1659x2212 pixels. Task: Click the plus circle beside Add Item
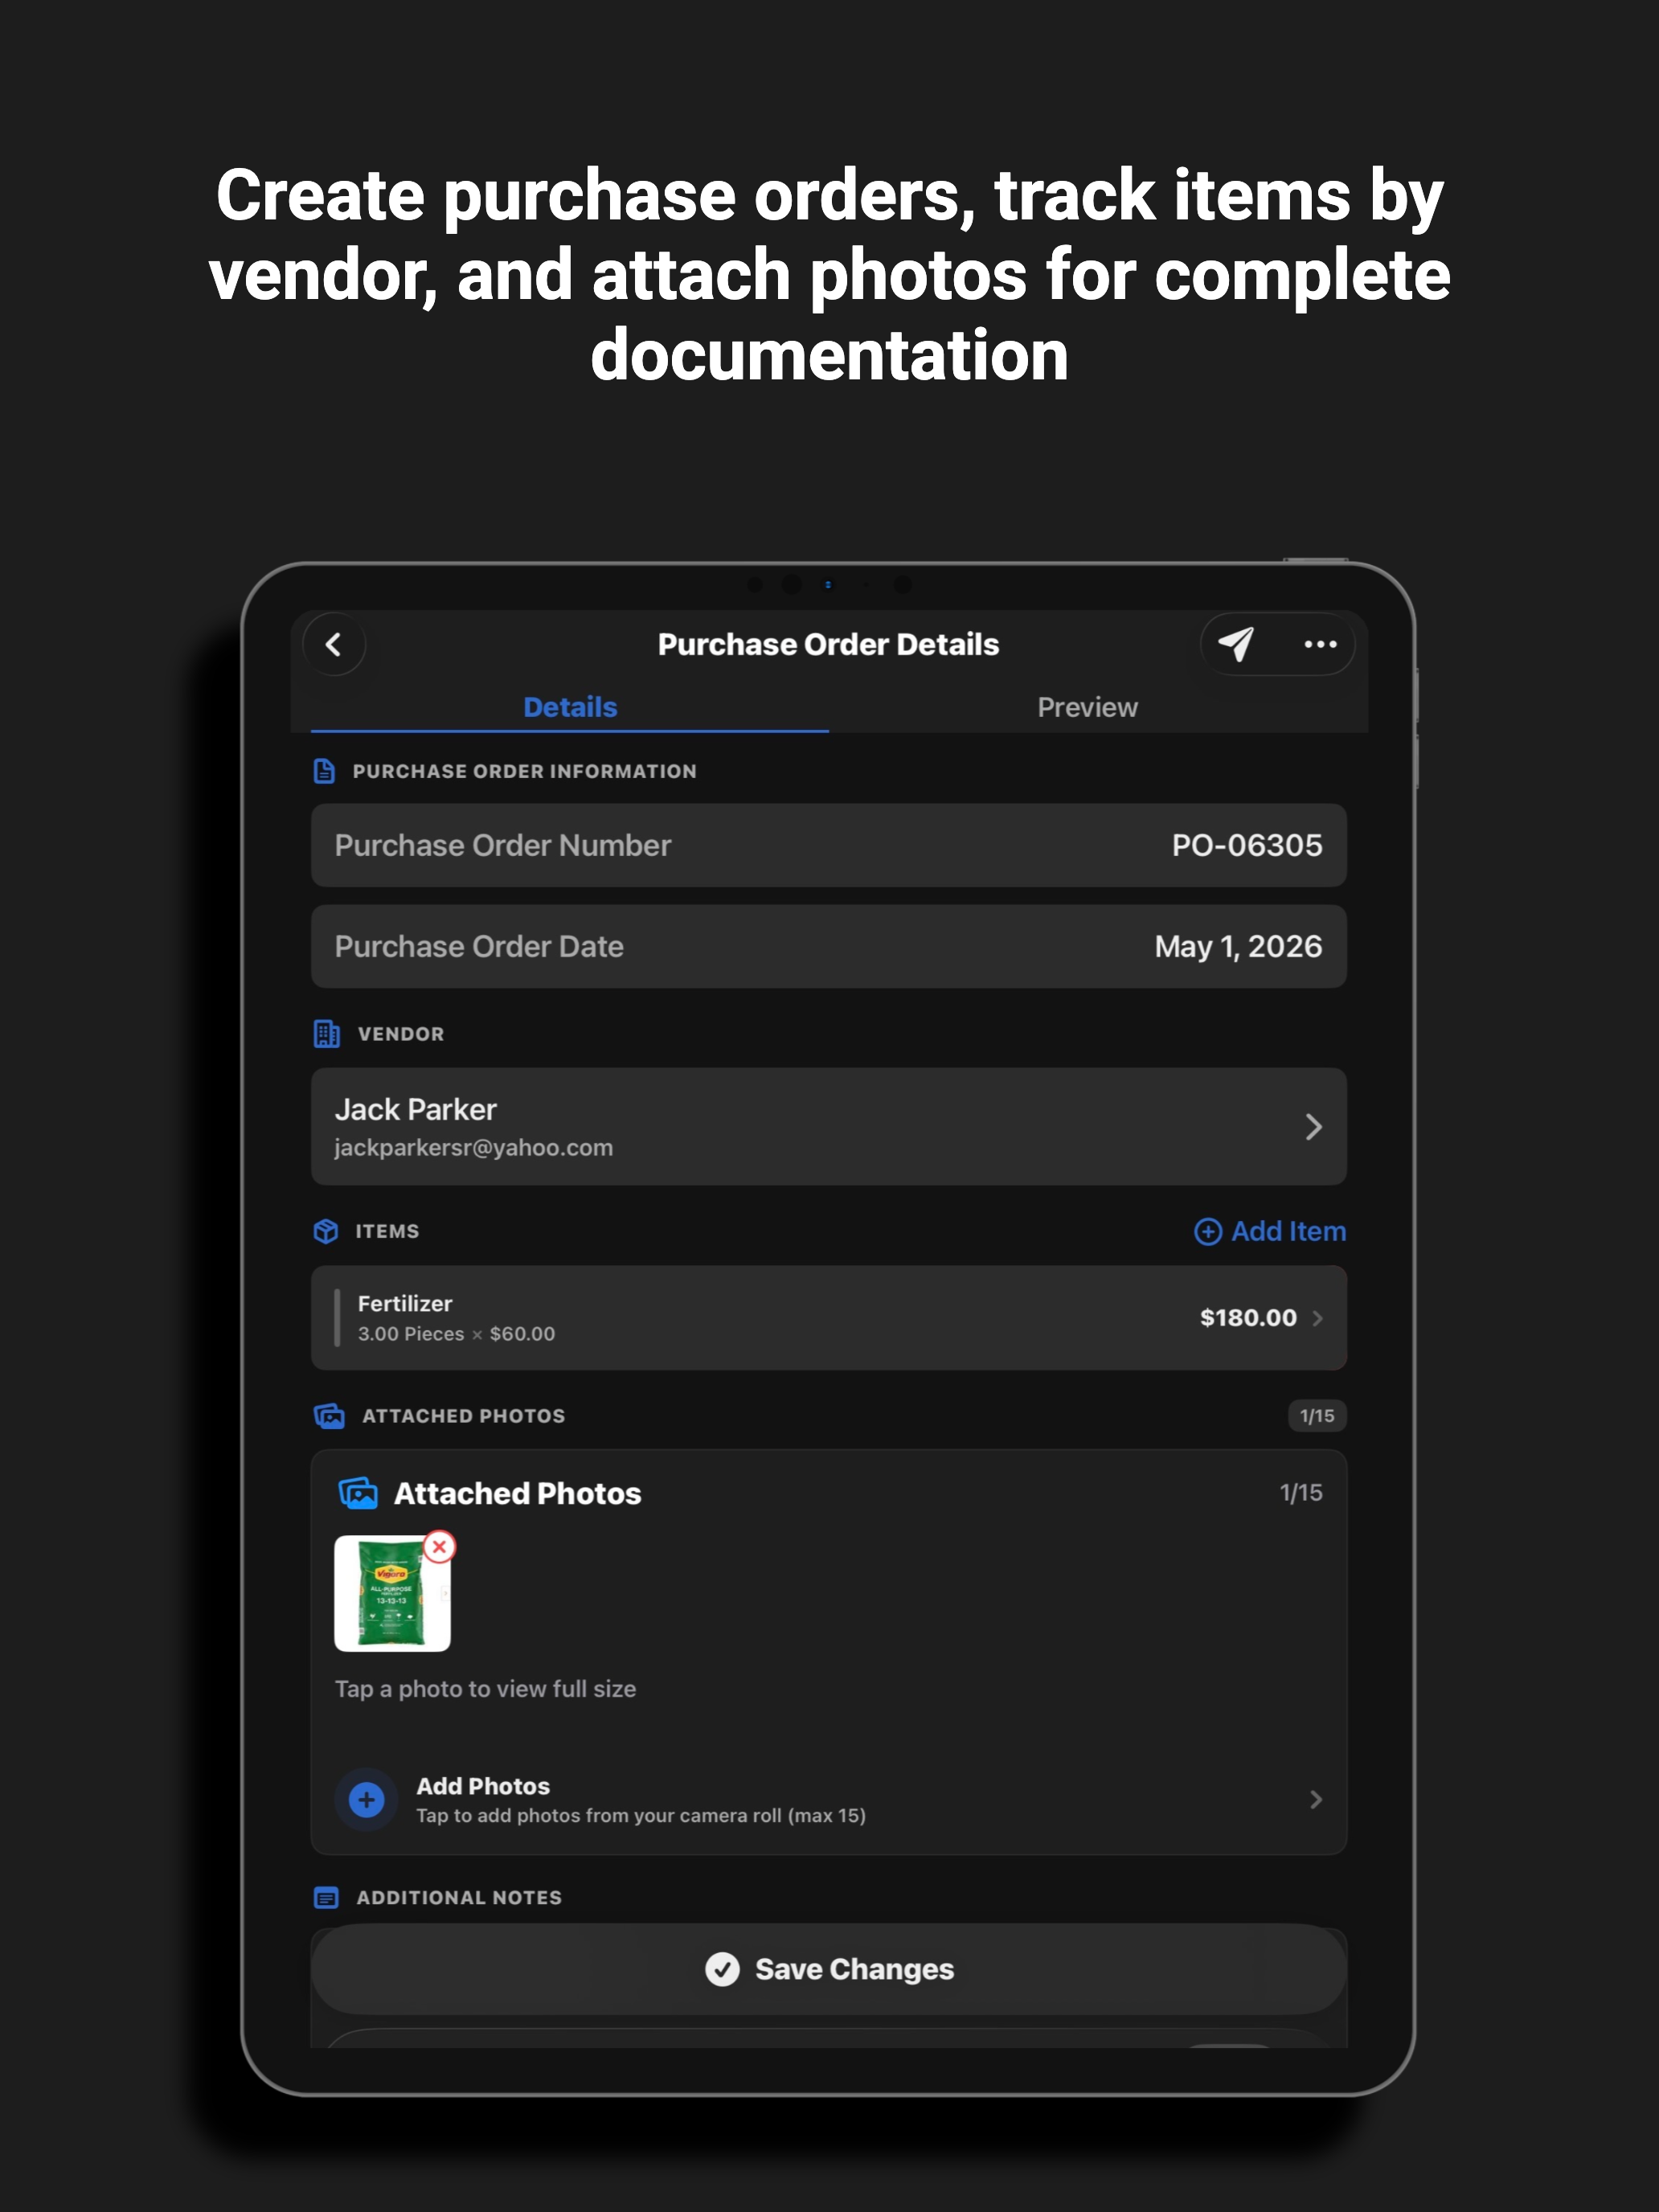click(x=1208, y=1231)
